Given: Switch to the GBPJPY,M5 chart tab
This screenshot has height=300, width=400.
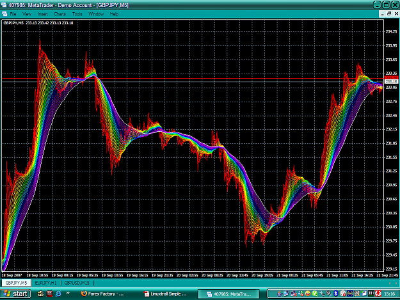Looking at the screenshot, I should coord(17,283).
